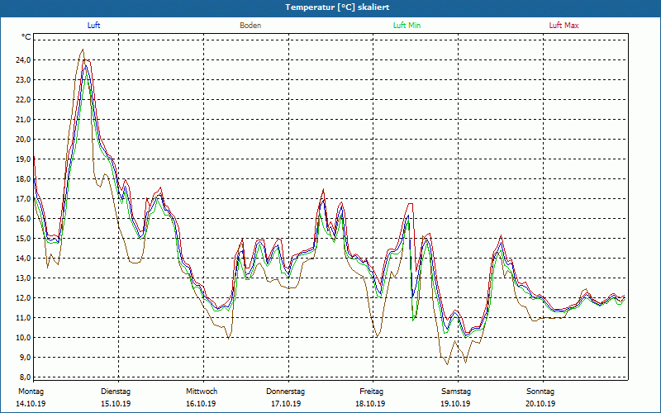Viewport: 661px width, 413px height.
Task: Click the Dienstag day label
Action: click(x=116, y=392)
